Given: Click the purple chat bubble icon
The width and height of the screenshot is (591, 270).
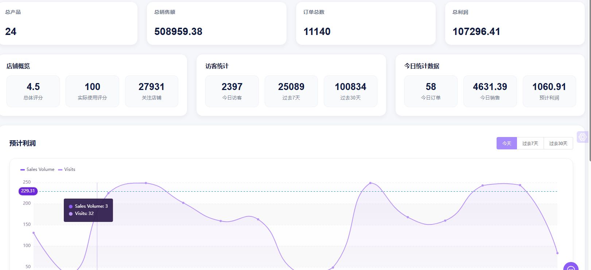Looking at the screenshot, I should click(571, 267).
